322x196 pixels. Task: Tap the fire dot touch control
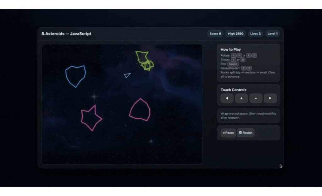(256, 98)
